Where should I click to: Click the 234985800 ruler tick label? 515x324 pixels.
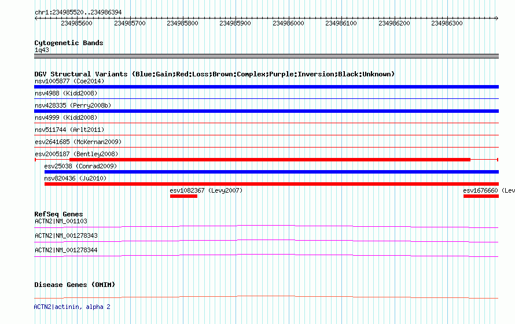183,23
